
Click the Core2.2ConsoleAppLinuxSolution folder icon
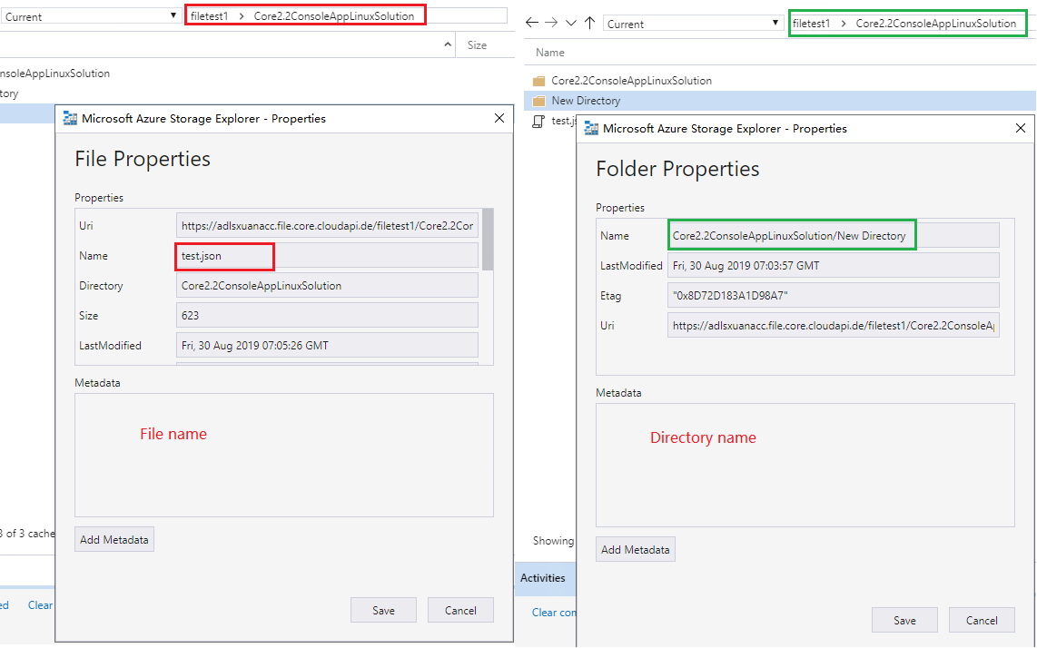538,80
